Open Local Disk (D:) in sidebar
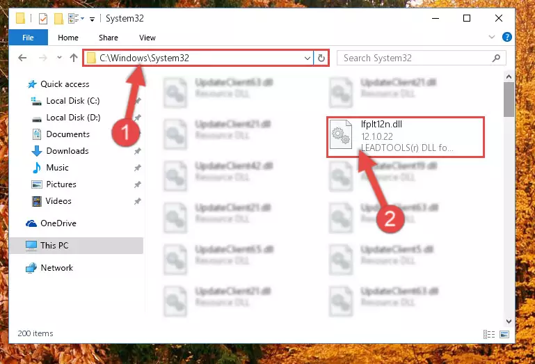Screen dimensions: 535x364 (73, 118)
